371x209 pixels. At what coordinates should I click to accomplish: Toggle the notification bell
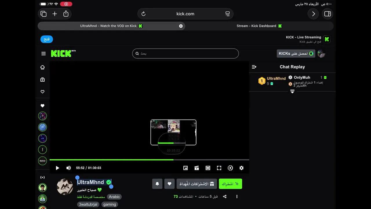click(157, 184)
